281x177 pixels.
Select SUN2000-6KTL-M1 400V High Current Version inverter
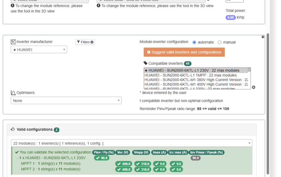click(x=196, y=84)
